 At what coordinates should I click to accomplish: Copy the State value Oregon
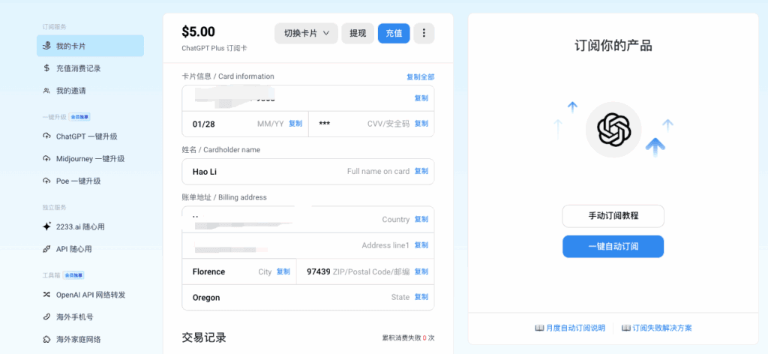tap(421, 297)
